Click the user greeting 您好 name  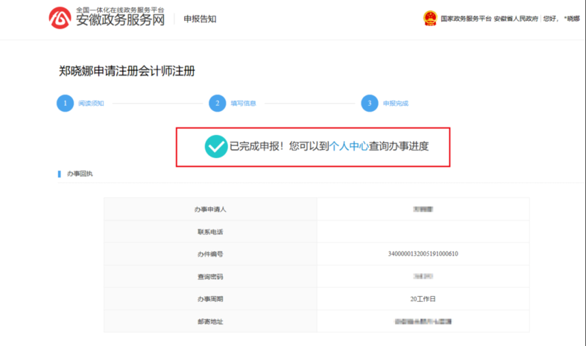click(x=561, y=18)
